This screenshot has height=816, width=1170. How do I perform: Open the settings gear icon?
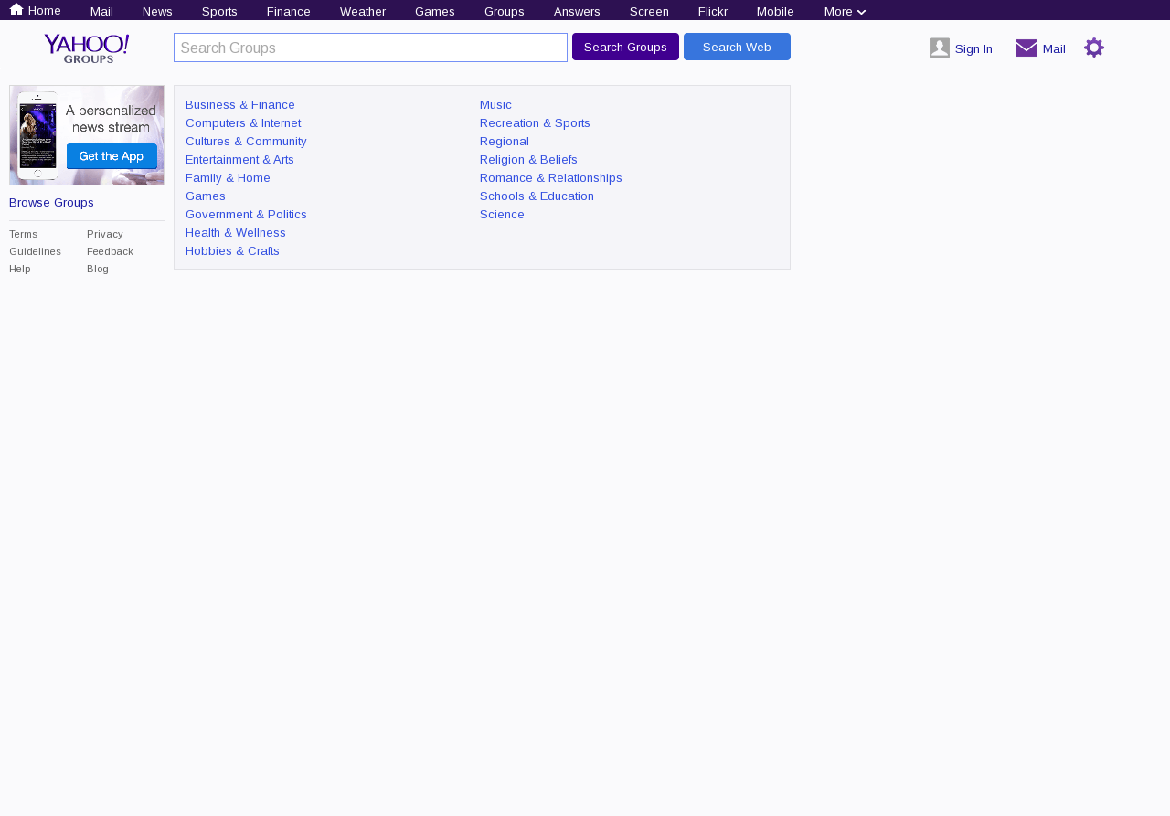(x=1094, y=48)
